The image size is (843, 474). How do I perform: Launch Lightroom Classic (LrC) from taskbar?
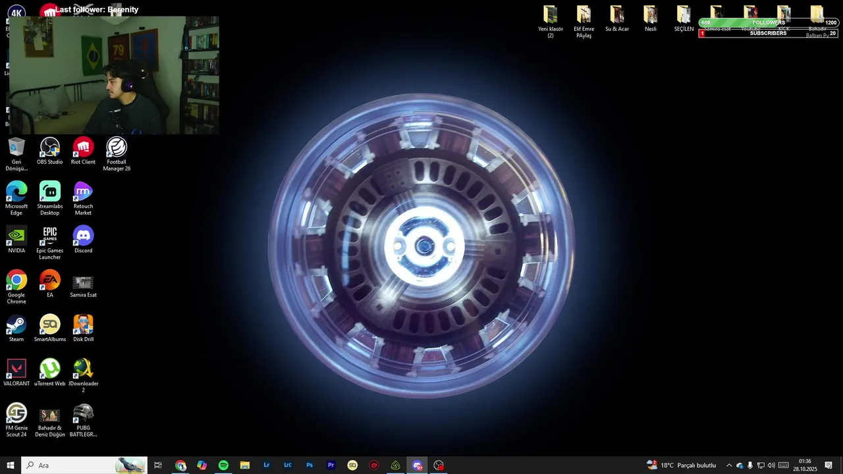coord(288,465)
